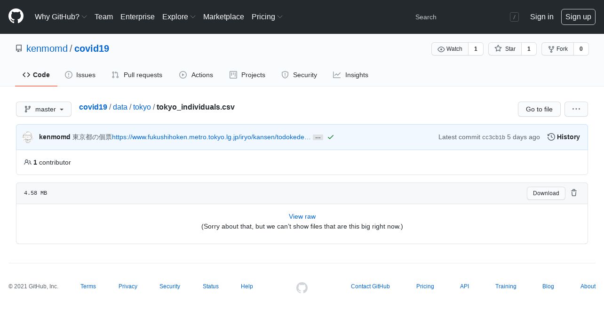Open the Insights tab

(x=350, y=75)
